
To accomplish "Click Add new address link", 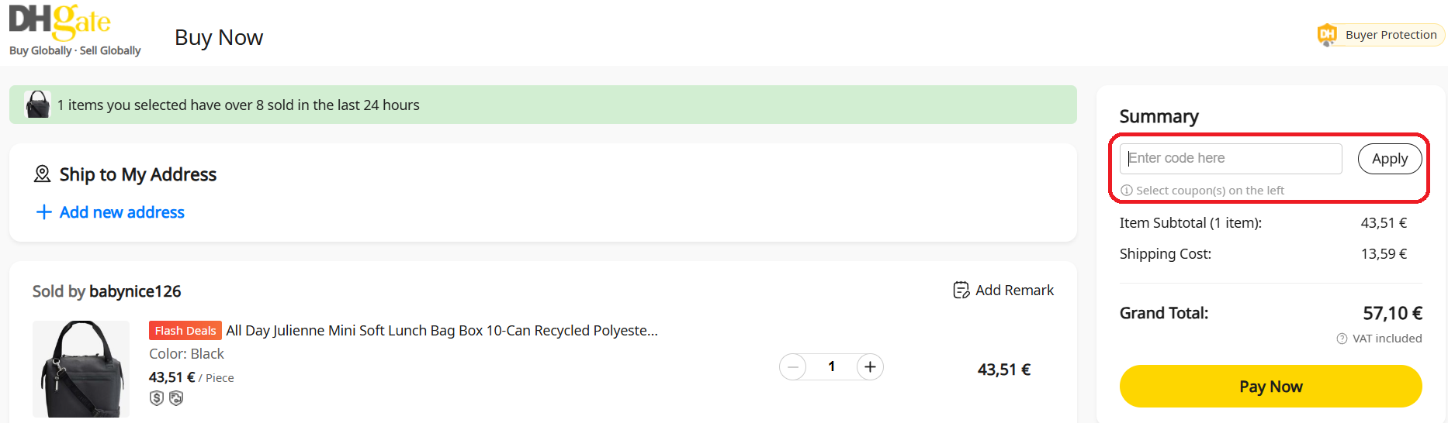I will [122, 212].
